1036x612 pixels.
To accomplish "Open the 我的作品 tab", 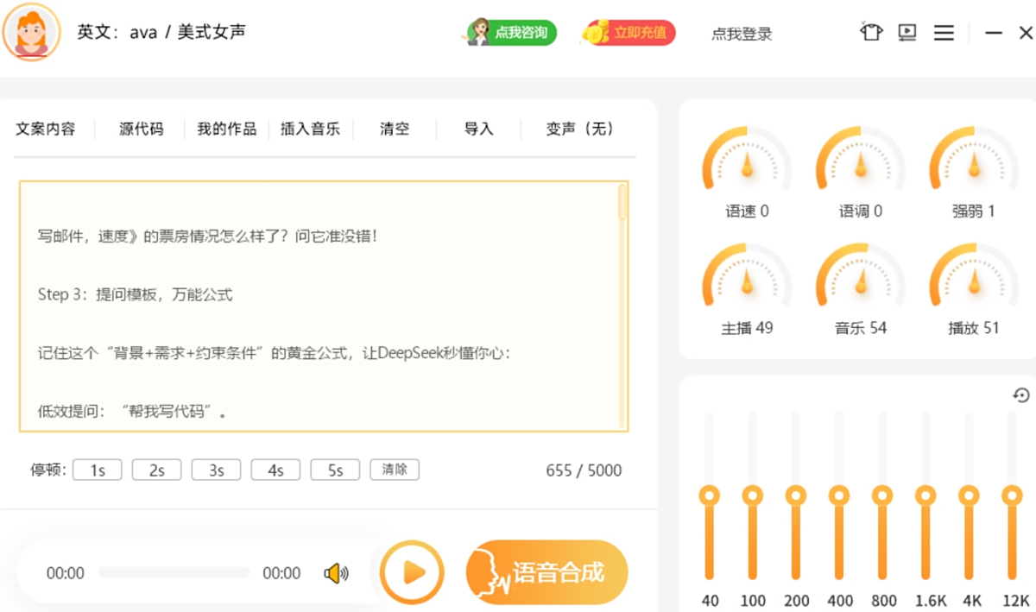I will 226,129.
